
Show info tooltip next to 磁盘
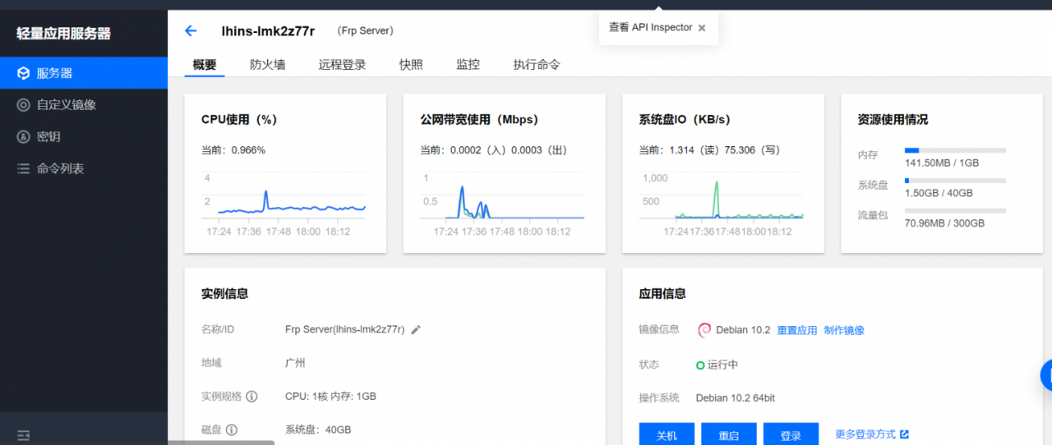coord(232,429)
